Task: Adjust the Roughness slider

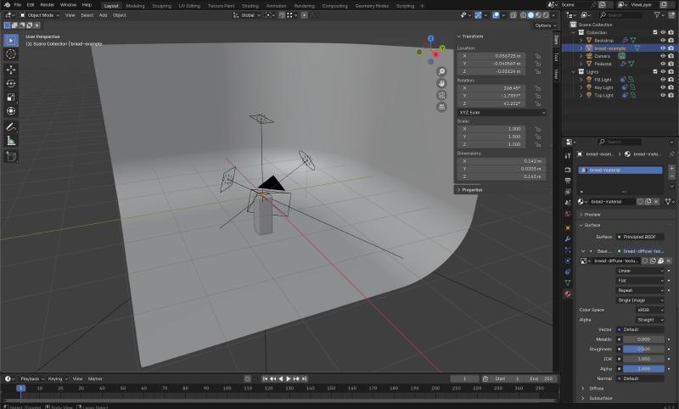Action: point(643,350)
